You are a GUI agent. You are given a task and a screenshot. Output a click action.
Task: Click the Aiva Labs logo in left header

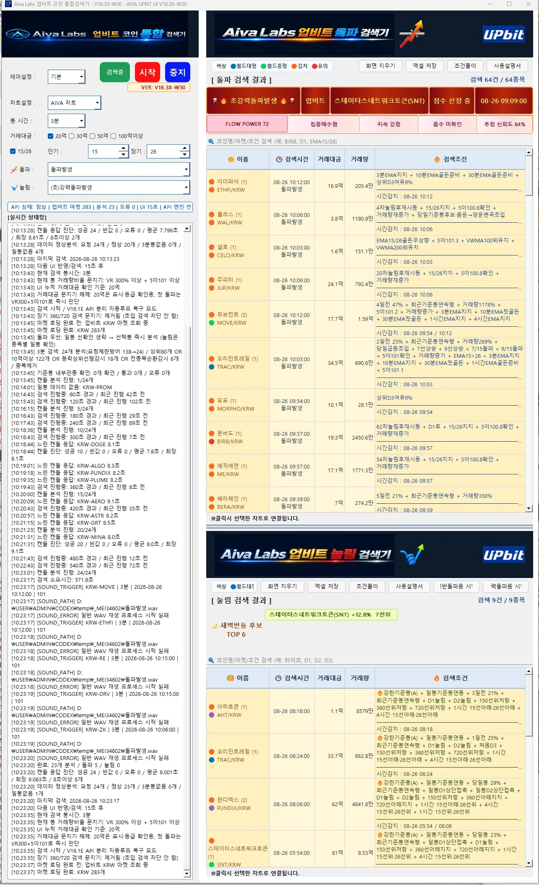click(17, 34)
